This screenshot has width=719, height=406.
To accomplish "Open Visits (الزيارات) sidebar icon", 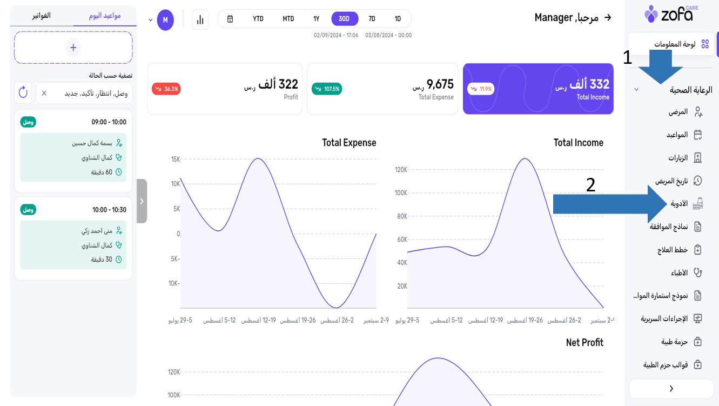I will click(x=697, y=158).
